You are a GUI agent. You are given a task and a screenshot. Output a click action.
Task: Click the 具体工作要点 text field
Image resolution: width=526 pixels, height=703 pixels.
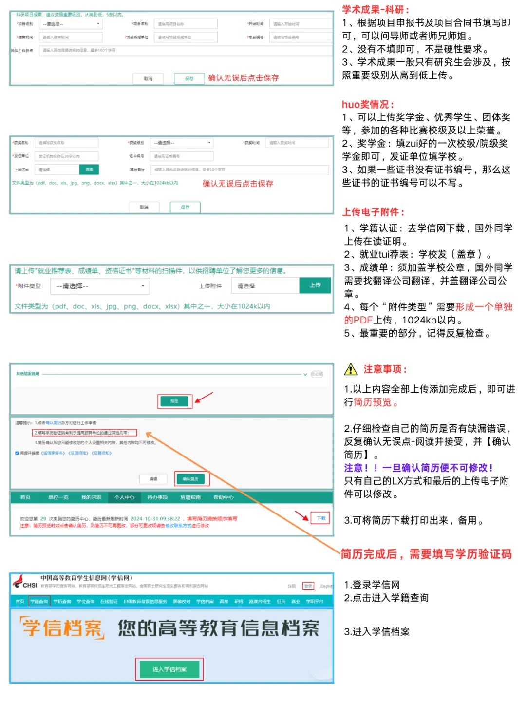186,50
